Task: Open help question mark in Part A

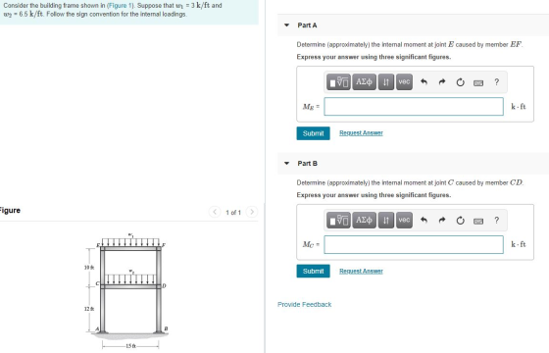Action: (496, 82)
